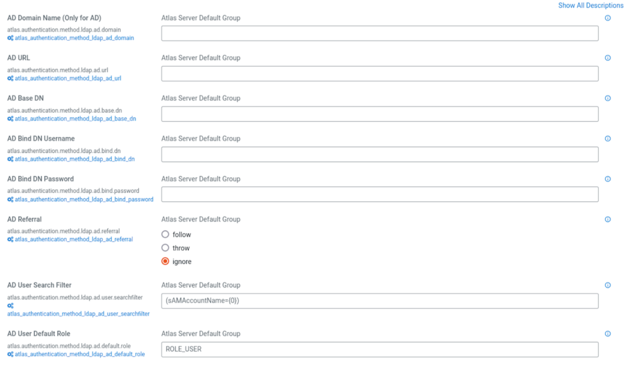Show description icon for AD Base DN
Viewport: 628px width, 365px height.
pyautogui.click(x=608, y=98)
